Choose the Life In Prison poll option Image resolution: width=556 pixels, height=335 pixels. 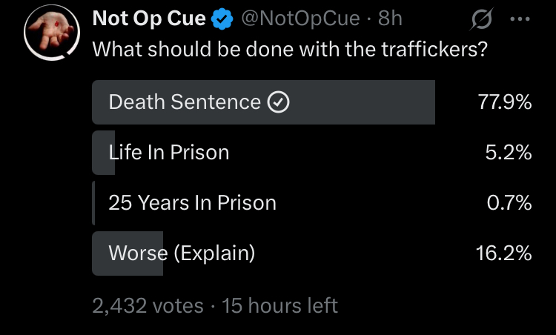click(x=168, y=153)
